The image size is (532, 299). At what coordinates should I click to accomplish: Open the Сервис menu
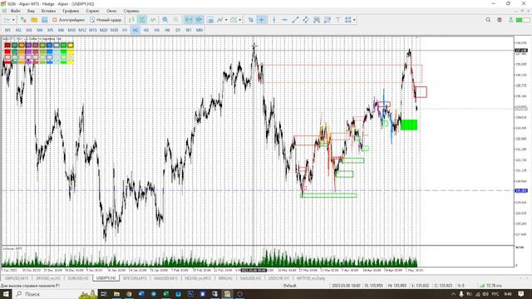pyautogui.click(x=92, y=11)
